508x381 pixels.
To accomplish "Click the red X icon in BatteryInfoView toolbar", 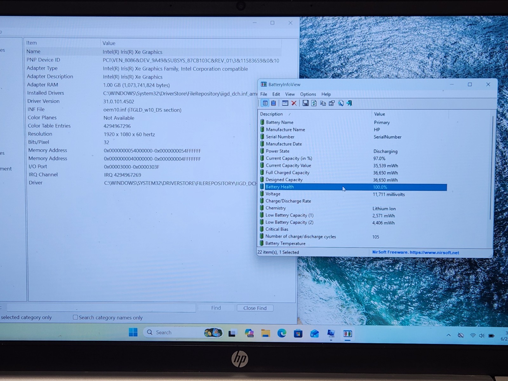I will point(294,103).
